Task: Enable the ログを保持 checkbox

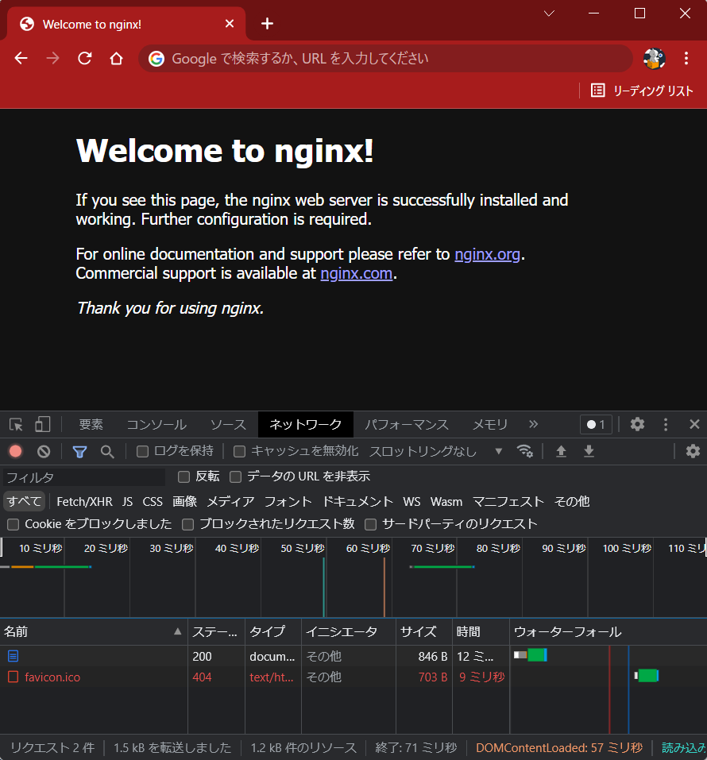Action: [143, 451]
